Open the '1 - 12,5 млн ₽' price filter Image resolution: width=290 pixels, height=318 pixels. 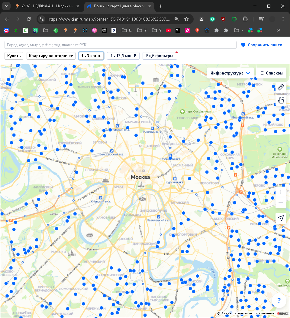[123, 56]
